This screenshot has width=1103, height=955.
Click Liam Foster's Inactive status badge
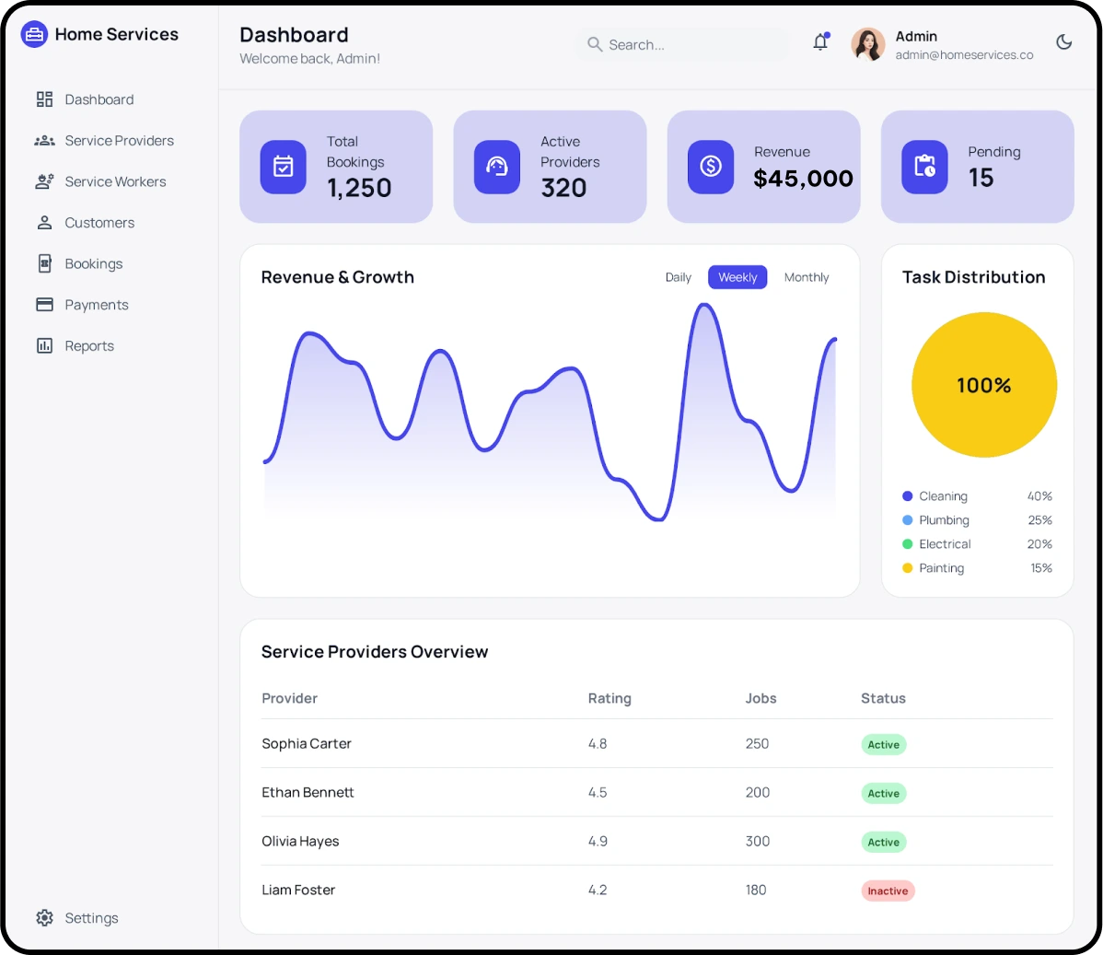pos(888,891)
